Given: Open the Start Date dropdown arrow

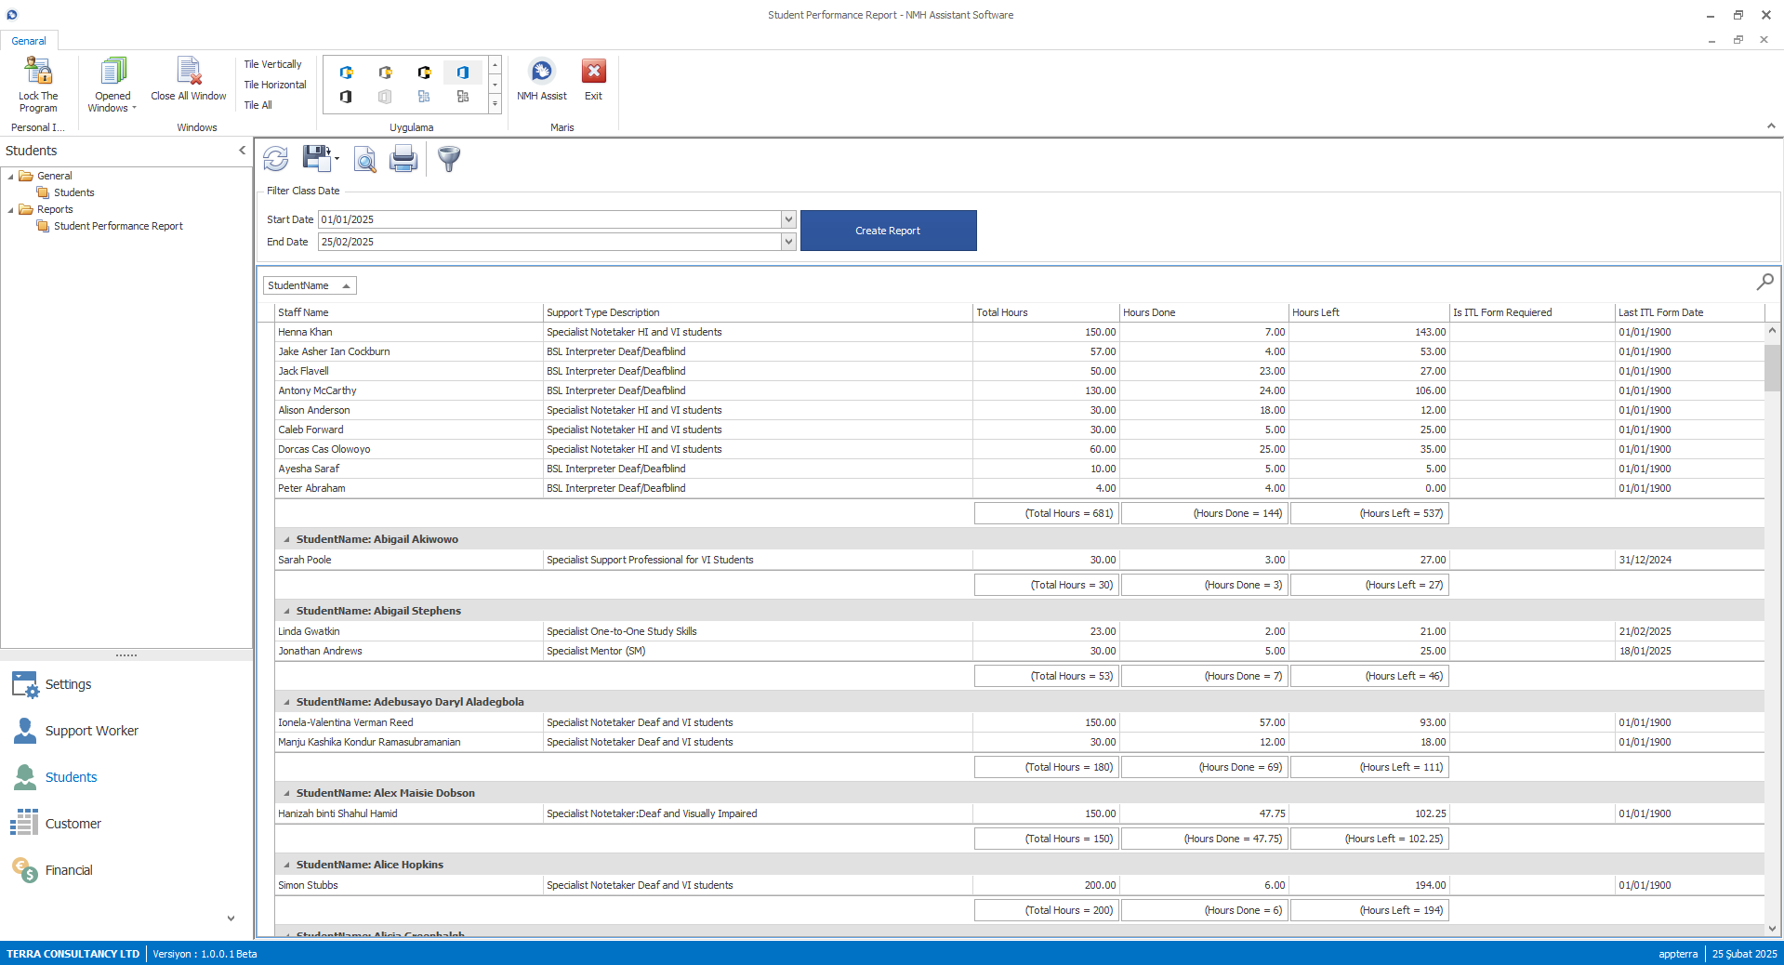Looking at the screenshot, I should pos(788,219).
